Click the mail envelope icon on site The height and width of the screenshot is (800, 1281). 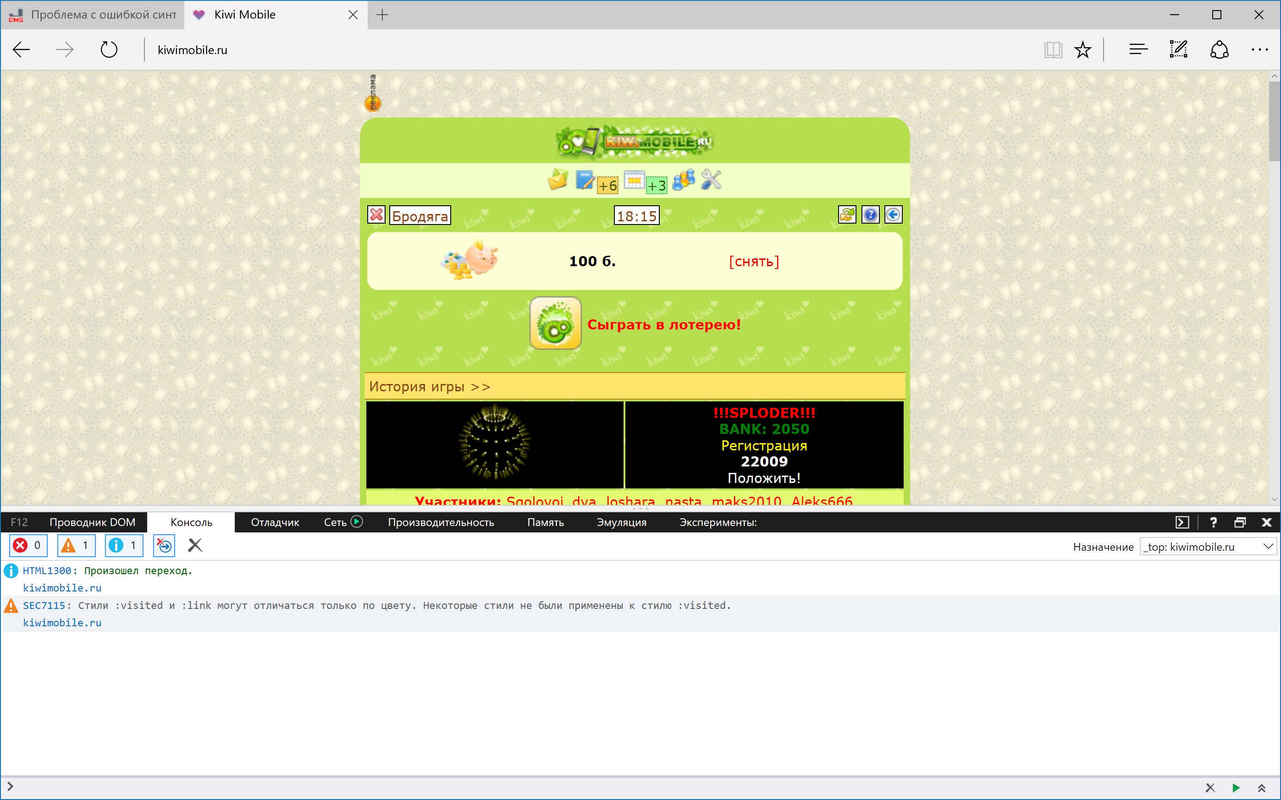point(558,181)
